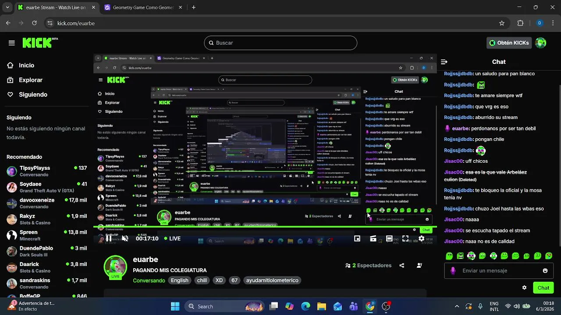Click Jisac00 name on 'naaaa' message
Image resolution: width=561 pixels, height=315 pixels.
(x=454, y=220)
